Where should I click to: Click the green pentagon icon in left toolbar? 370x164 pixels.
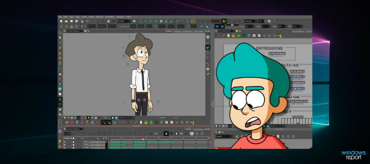[x=60, y=122]
